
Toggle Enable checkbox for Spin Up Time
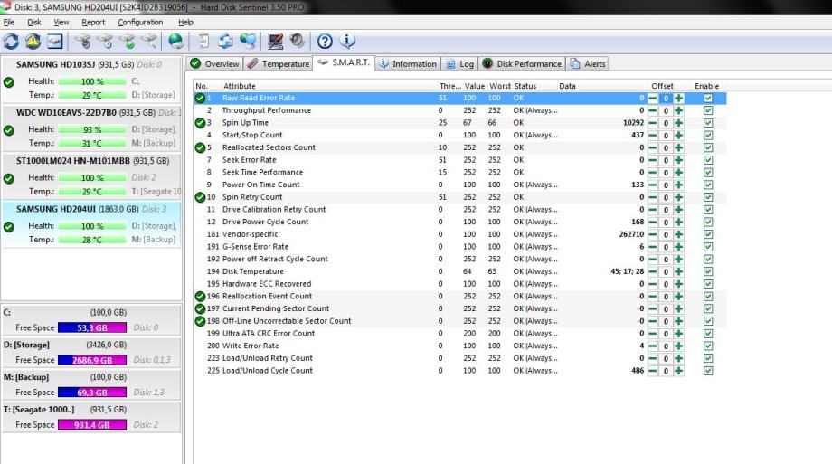pos(708,123)
